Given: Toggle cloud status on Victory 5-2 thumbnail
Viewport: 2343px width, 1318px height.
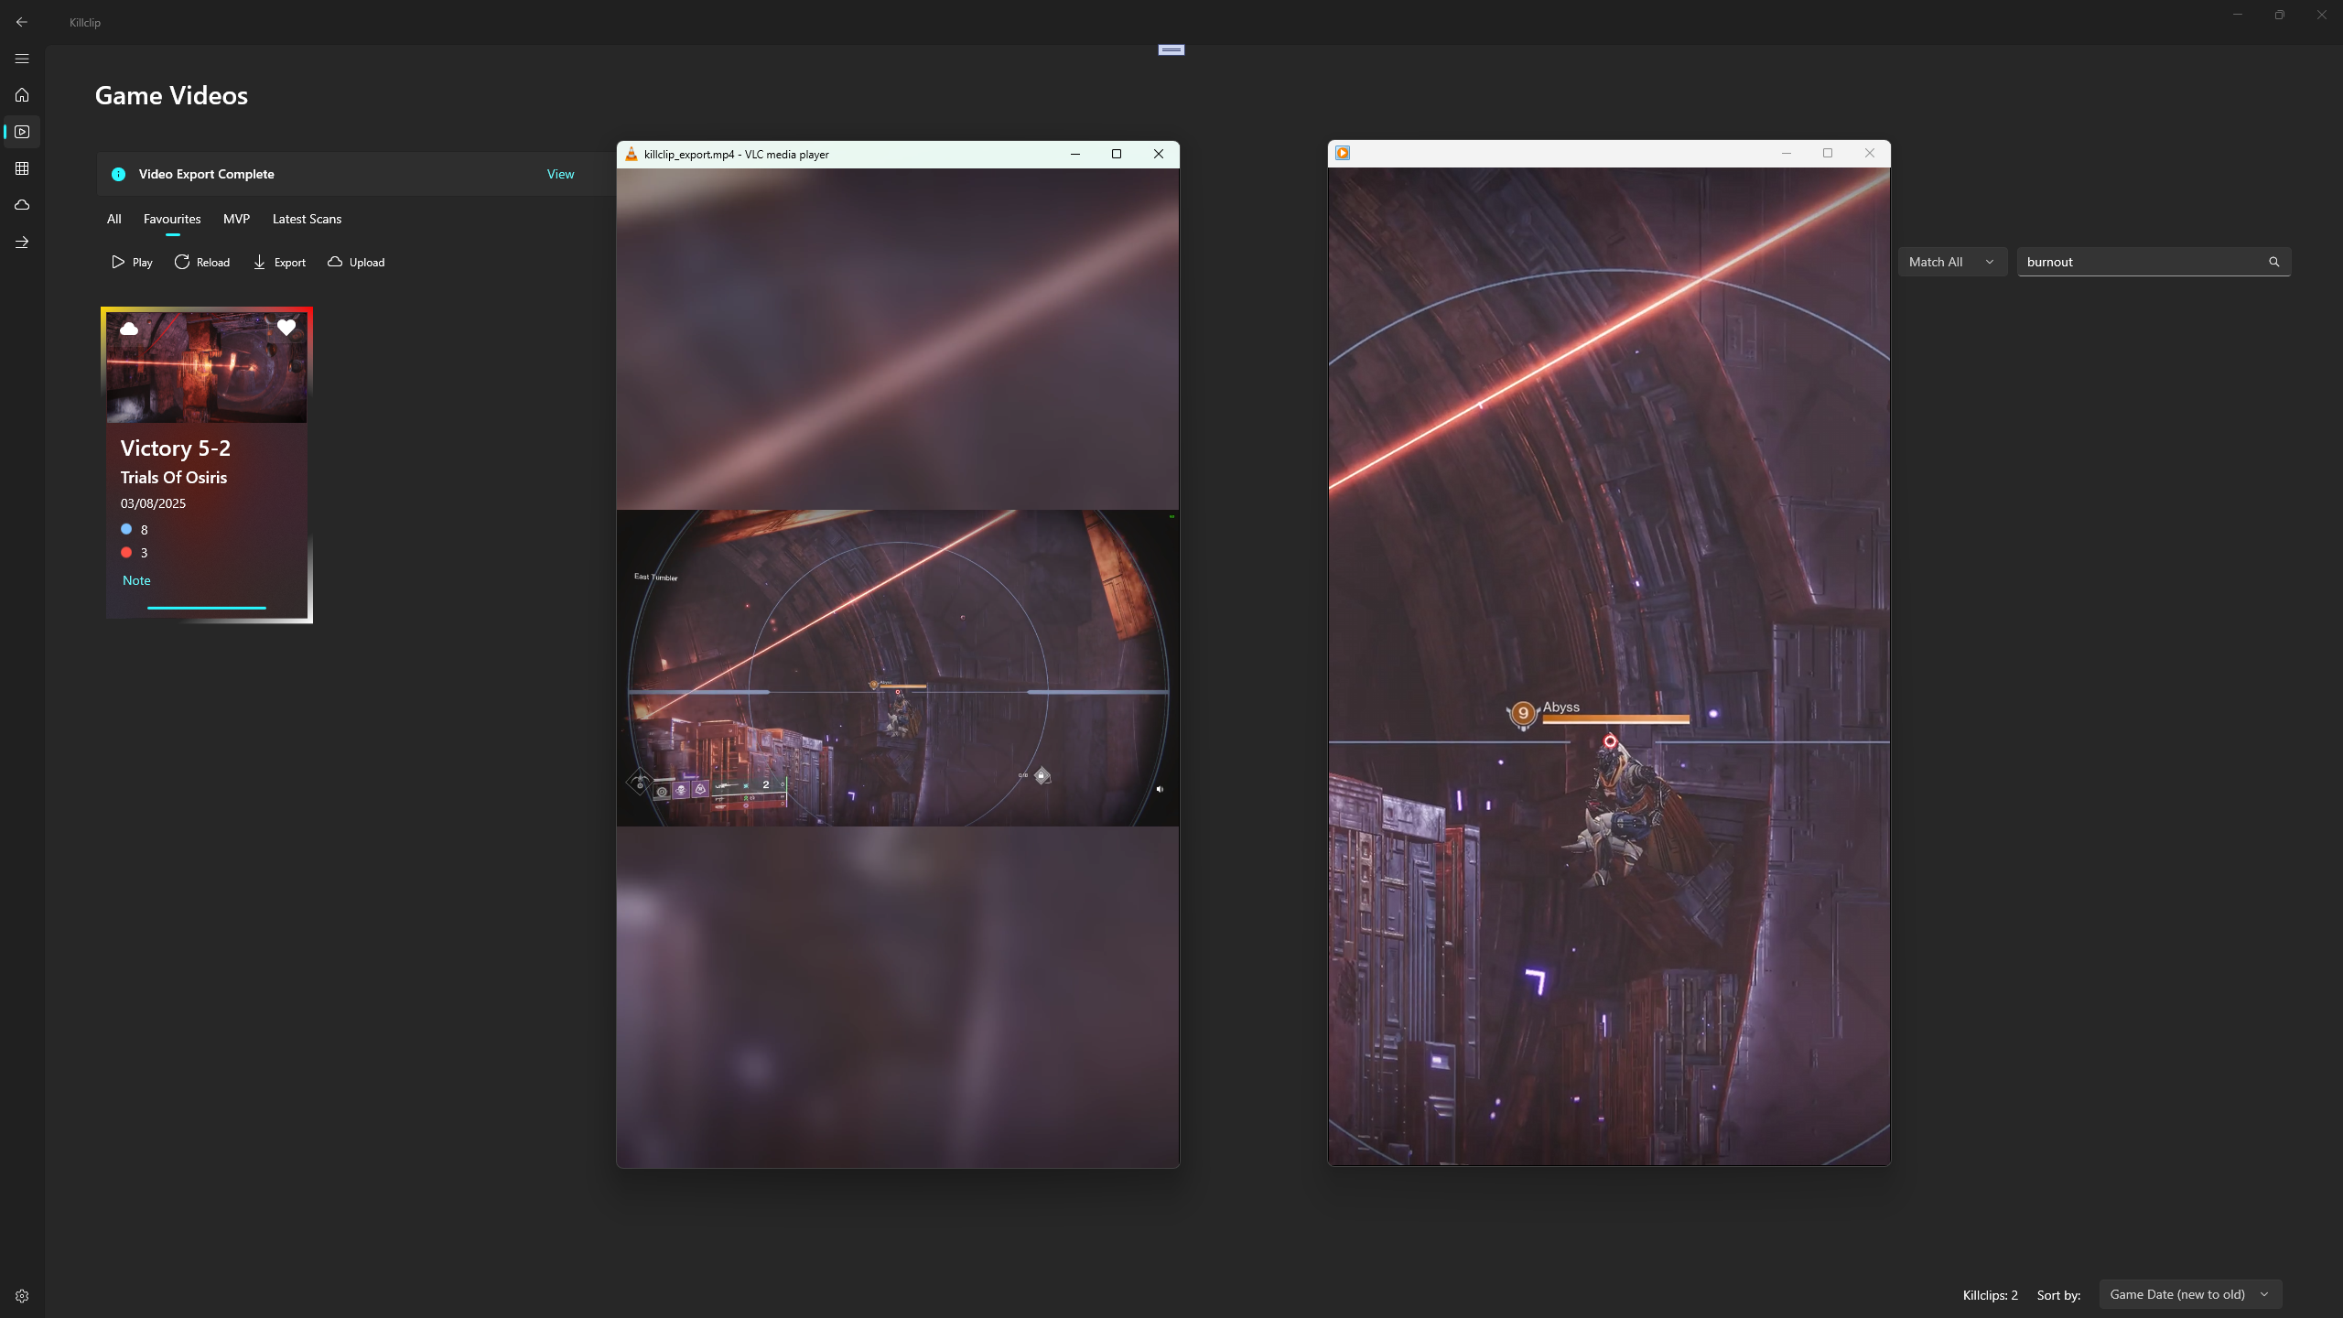Looking at the screenshot, I should (129, 329).
